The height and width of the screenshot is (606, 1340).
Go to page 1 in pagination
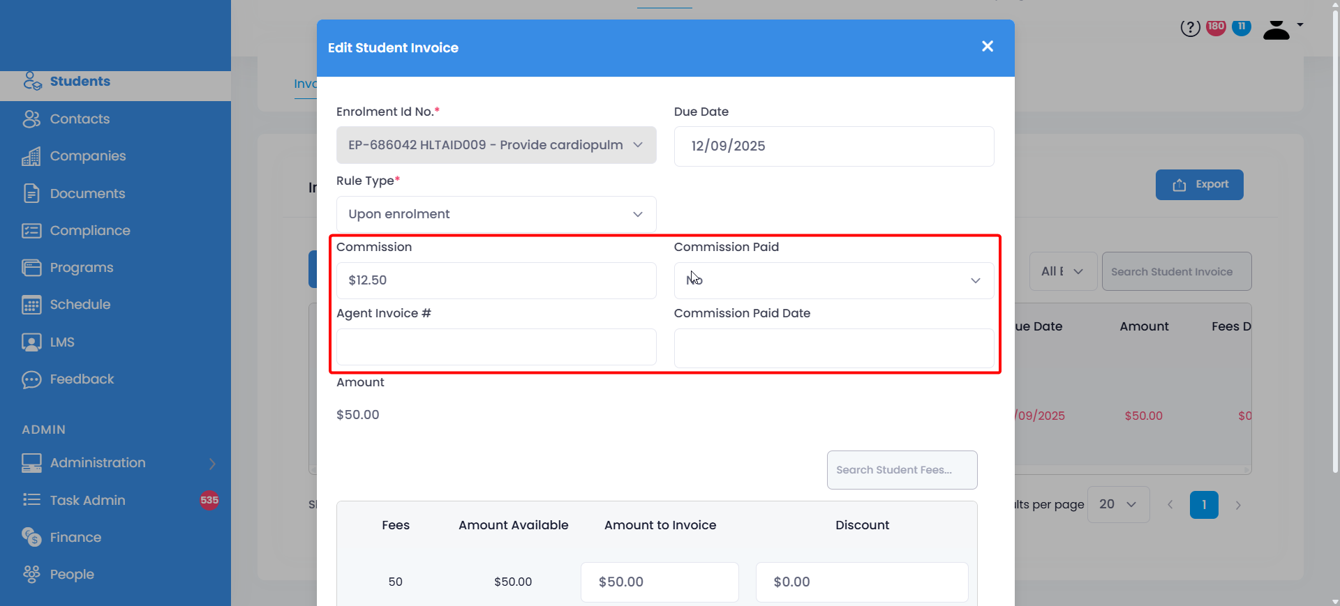point(1203,505)
